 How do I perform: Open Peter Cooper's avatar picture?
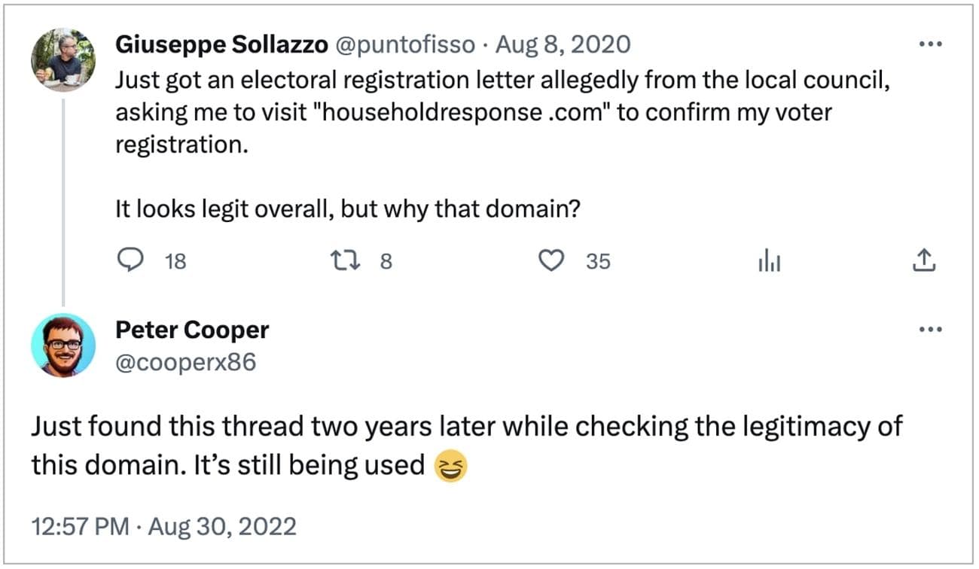[63, 345]
